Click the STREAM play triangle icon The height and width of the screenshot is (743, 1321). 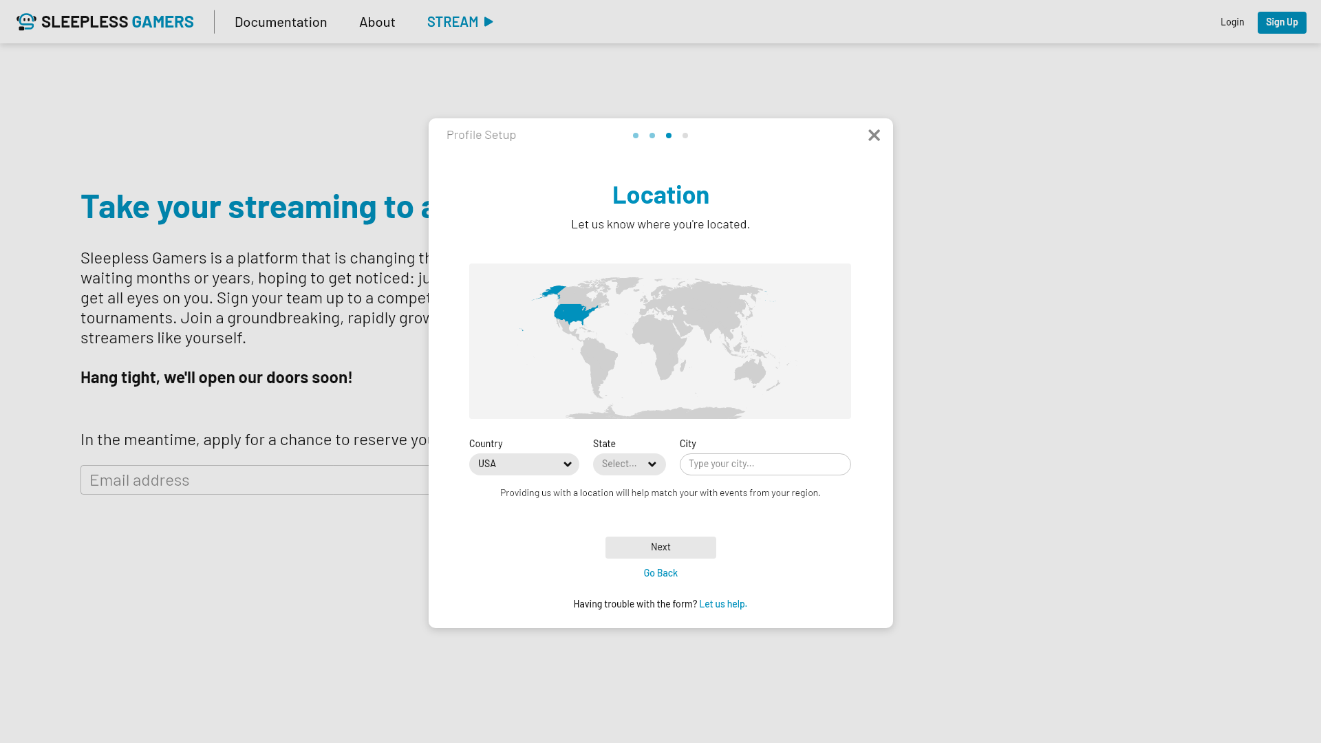(488, 22)
